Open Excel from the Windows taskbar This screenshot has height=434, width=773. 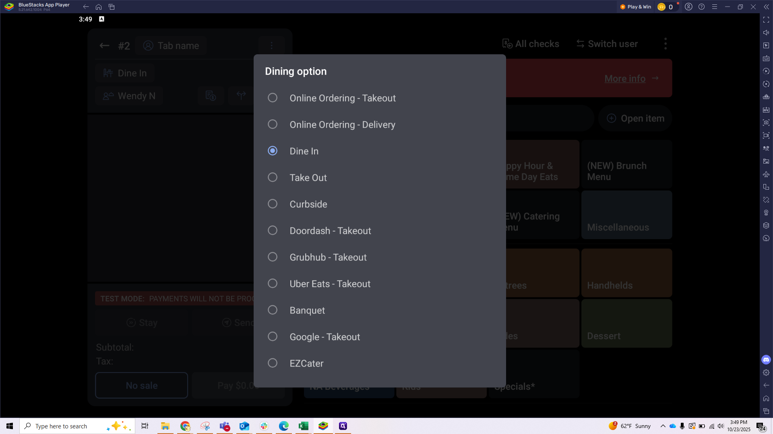(x=303, y=426)
